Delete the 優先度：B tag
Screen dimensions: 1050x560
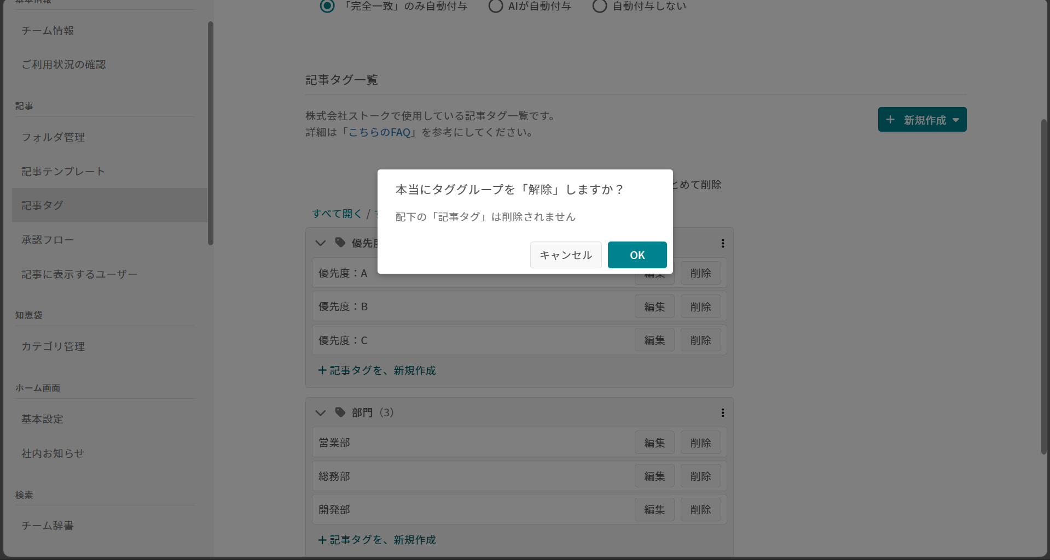tap(700, 306)
